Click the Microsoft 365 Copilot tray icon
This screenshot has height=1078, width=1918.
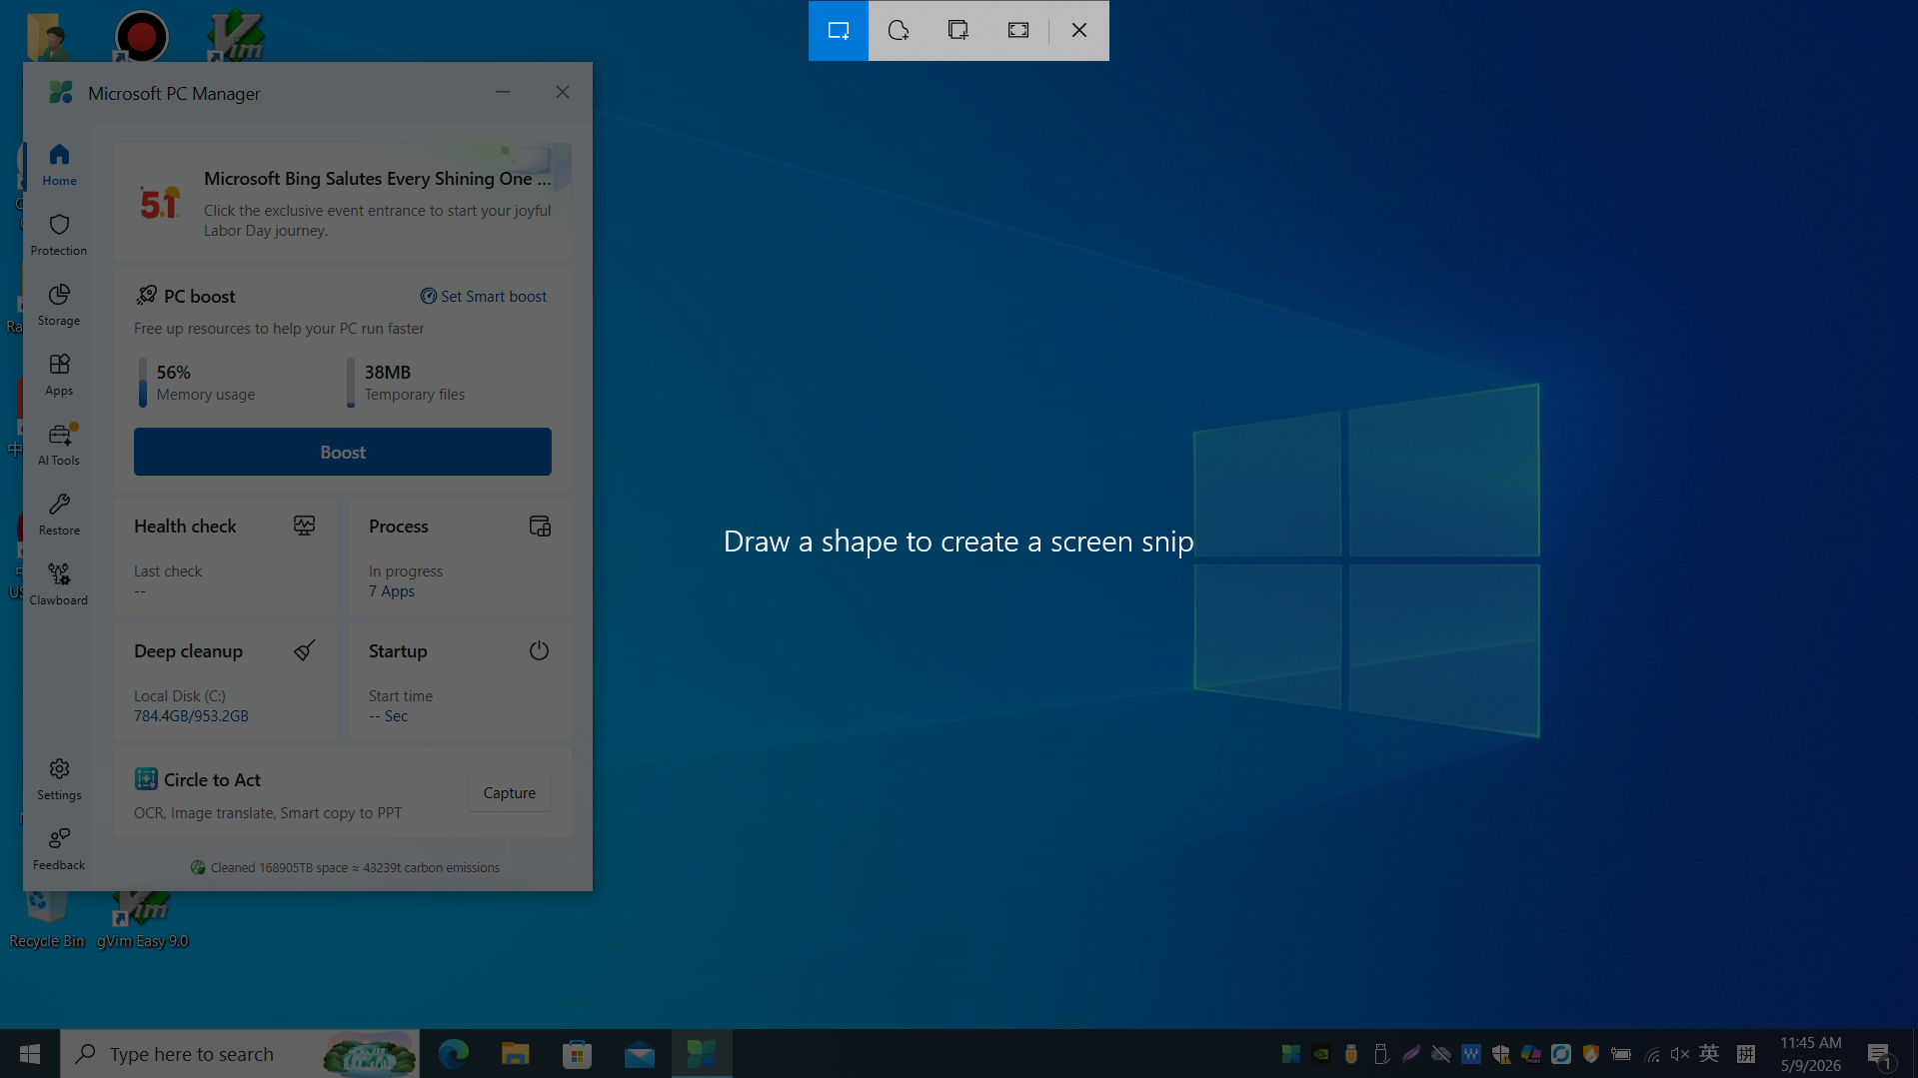coord(1531,1054)
